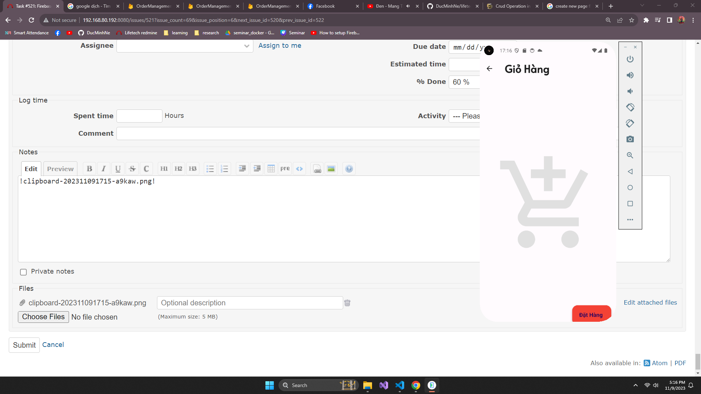The width and height of the screenshot is (701, 394).
Task: Switch to the Preview tab
Action: pyautogui.click(x=60, y=169)
